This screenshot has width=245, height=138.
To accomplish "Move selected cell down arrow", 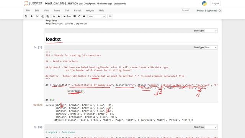I will click(x=59, y=16).
